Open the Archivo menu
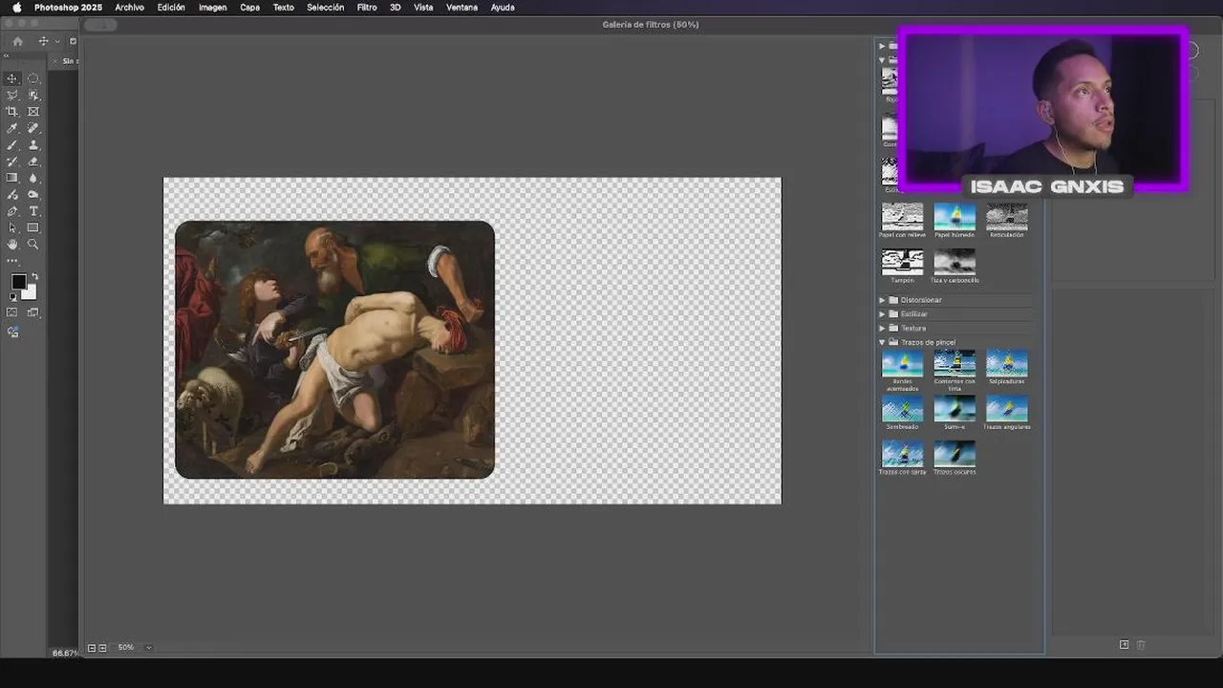This screenshot has width=1223, height=688. (x=129, y=8)
